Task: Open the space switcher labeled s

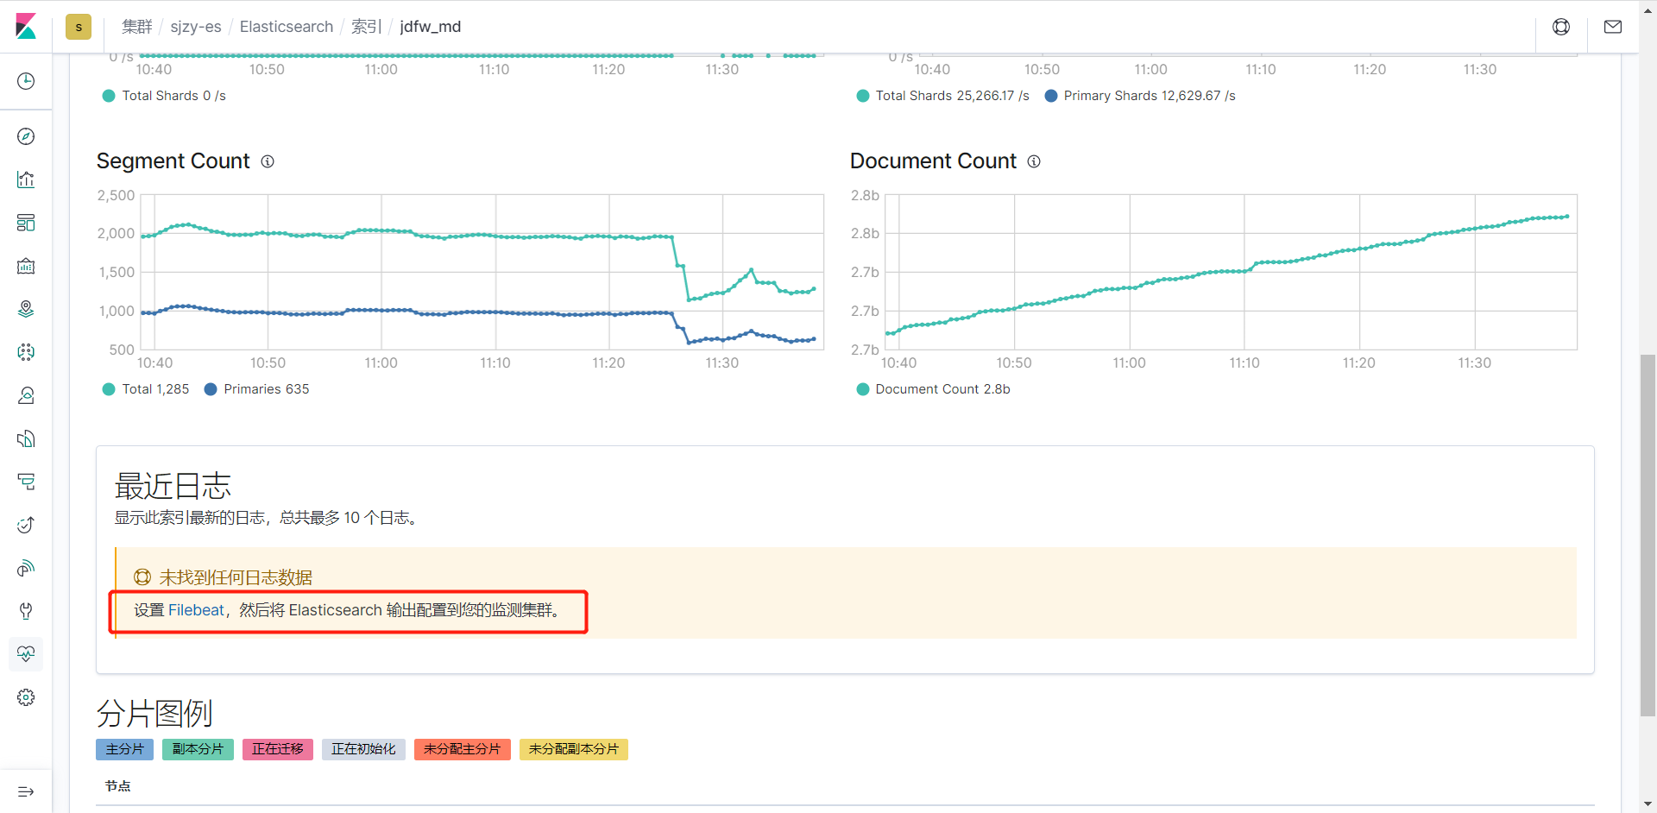Action: [79, 27]
